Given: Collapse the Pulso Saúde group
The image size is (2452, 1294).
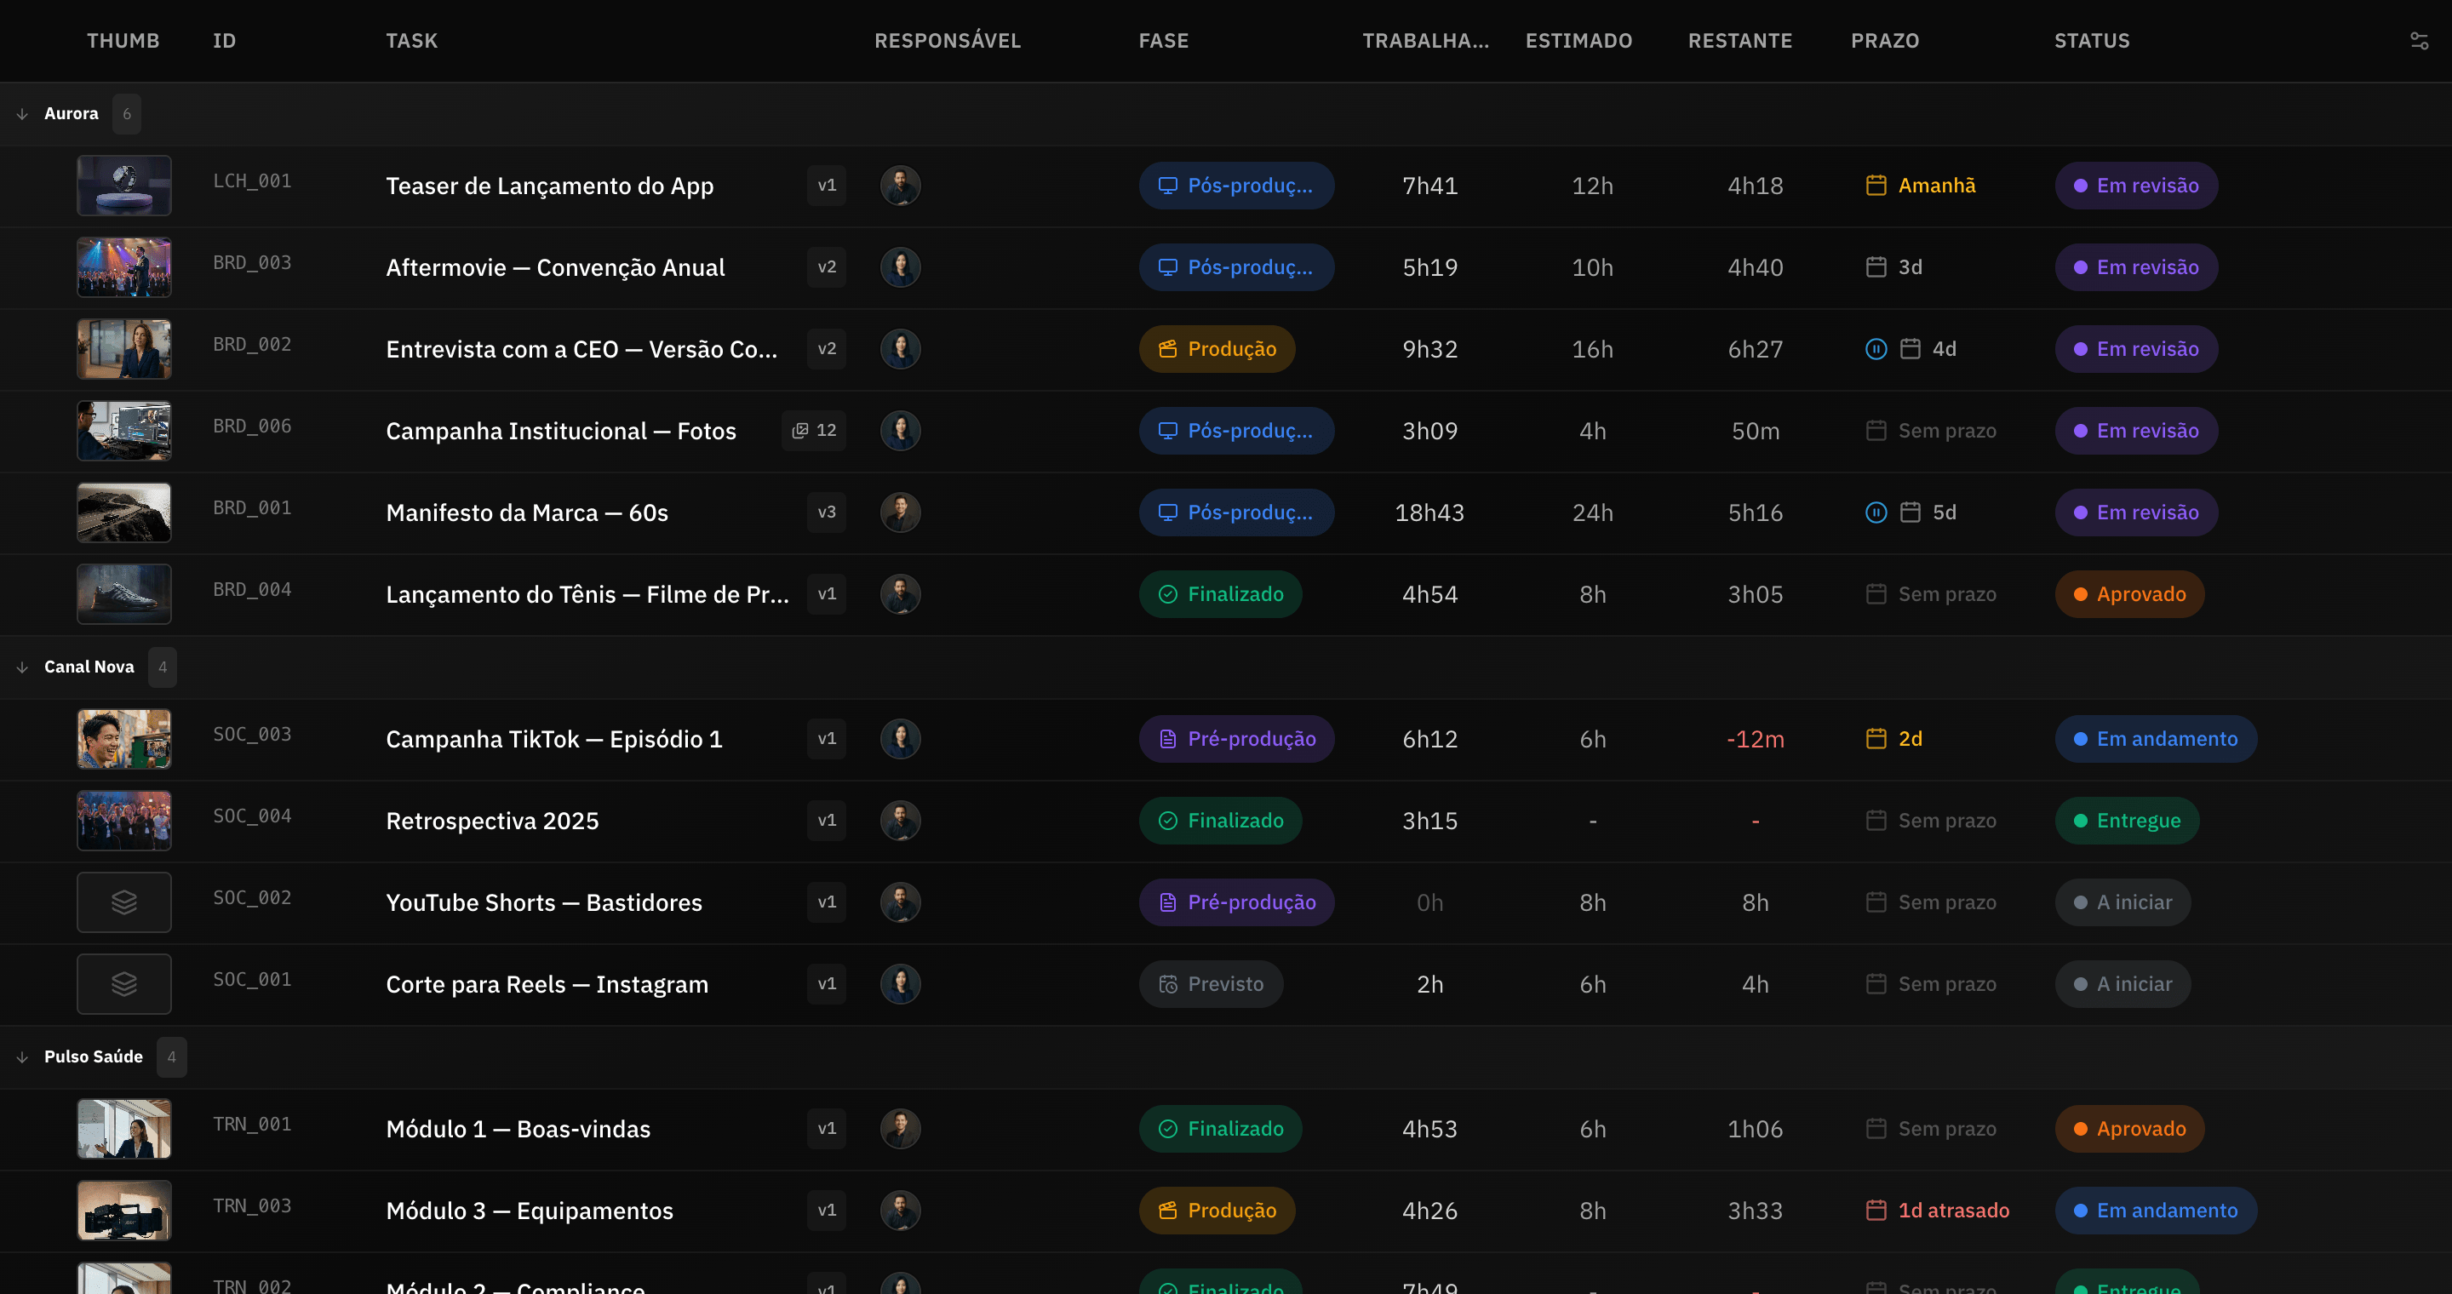Looking at the screenshot, I should point(22,1058).
